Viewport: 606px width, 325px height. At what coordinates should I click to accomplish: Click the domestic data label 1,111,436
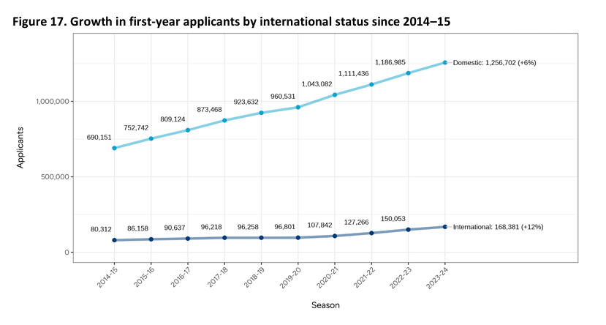[354, 73]
